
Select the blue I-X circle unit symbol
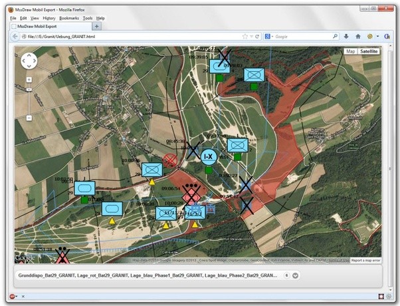pos(209,157)
